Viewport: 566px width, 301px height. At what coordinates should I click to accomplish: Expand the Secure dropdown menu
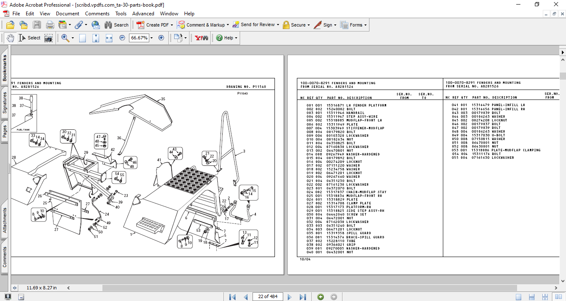click(309, 25)
